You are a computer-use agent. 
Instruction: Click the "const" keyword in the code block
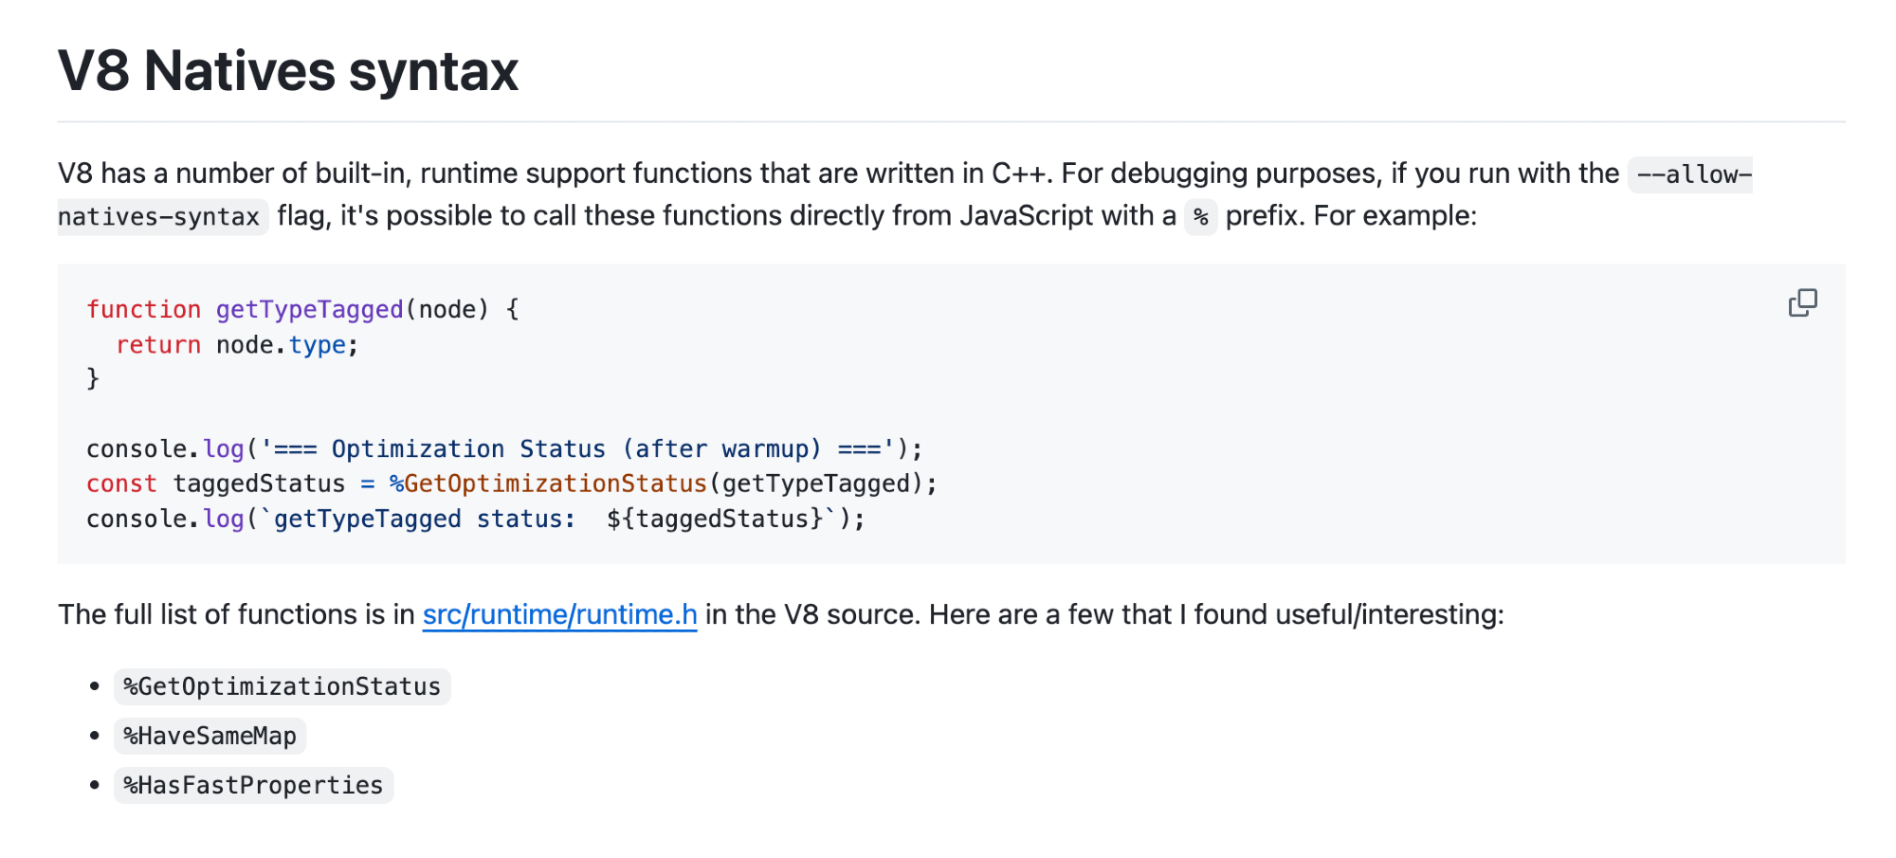tap(121, 484)
